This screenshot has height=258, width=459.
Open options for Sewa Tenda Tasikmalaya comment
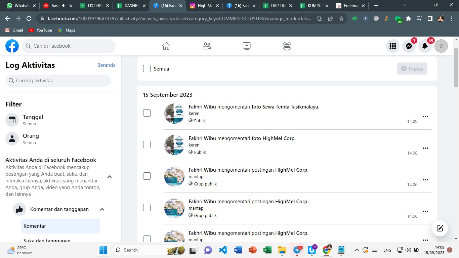(x=425, y=117)
